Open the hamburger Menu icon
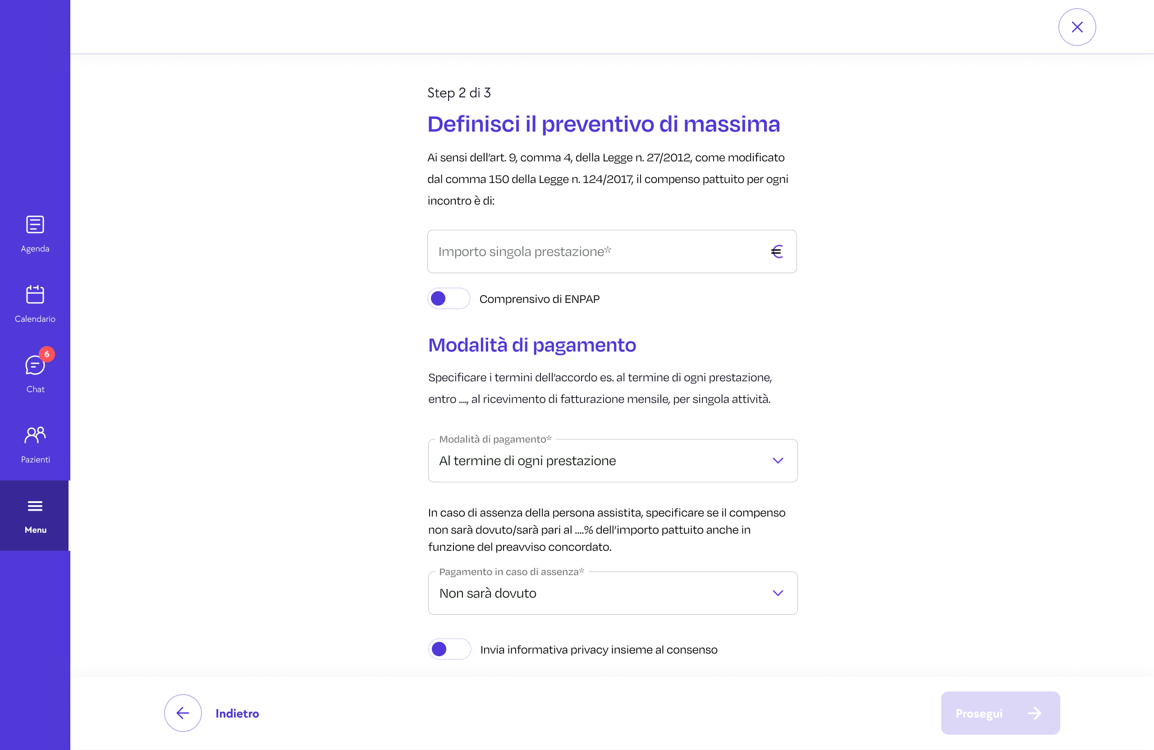1154x750 pixels. click(x=35, y=506)
